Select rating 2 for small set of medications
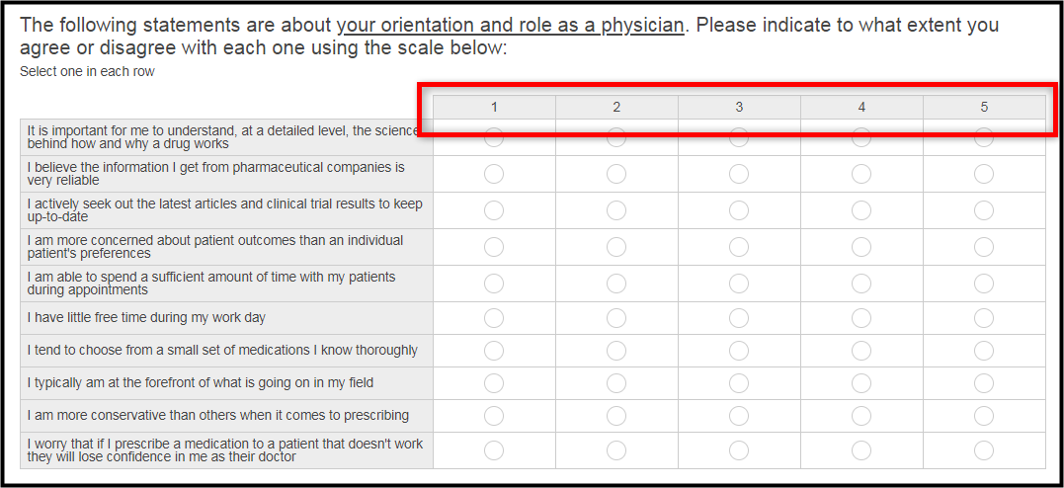 click(x=616, y=351)
